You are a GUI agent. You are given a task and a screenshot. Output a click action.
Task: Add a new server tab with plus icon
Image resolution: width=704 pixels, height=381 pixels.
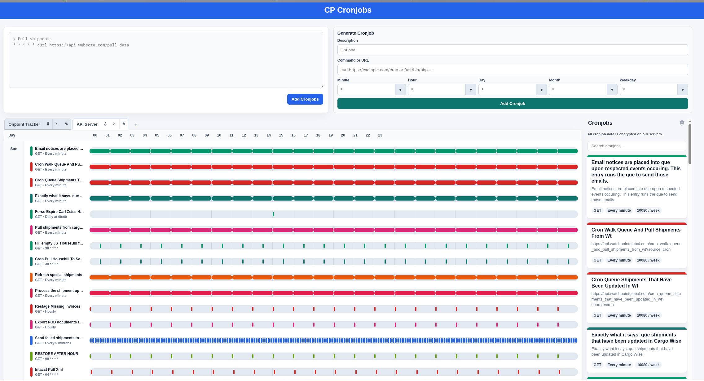point(136,124)
